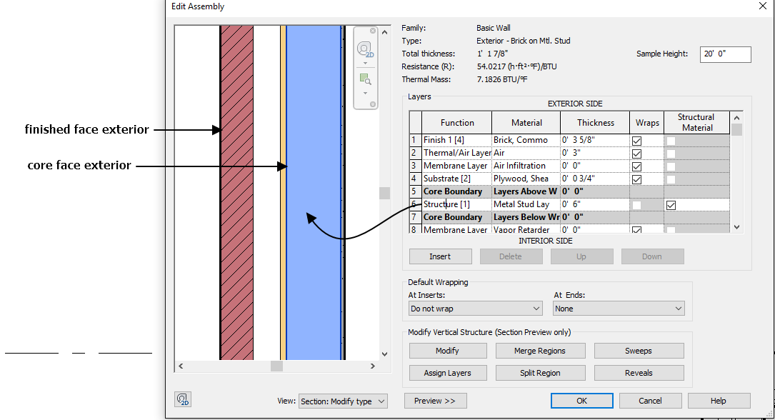Click the zoom region icon in the preview navigation bar

pos(365,79)
